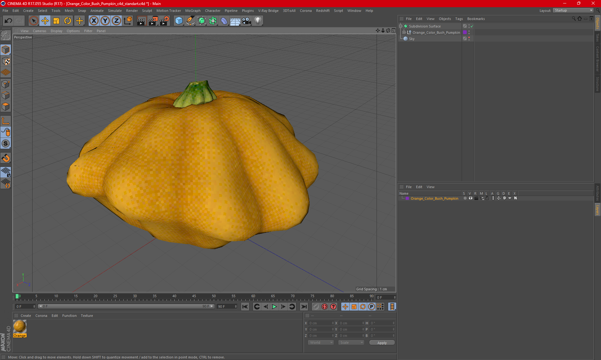Screen dimensions: 601x360
Task: Open the Scale mode dropdown
Action: [351, 342]
